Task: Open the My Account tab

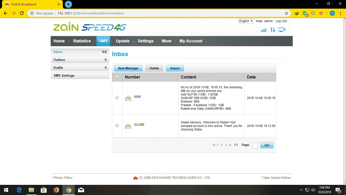Action: tap(191, 41)
